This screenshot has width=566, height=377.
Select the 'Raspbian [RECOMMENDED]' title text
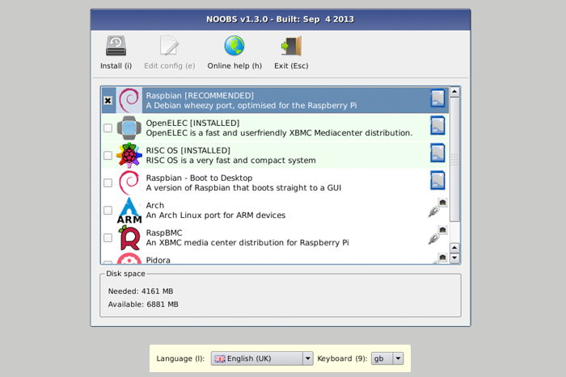200,95
